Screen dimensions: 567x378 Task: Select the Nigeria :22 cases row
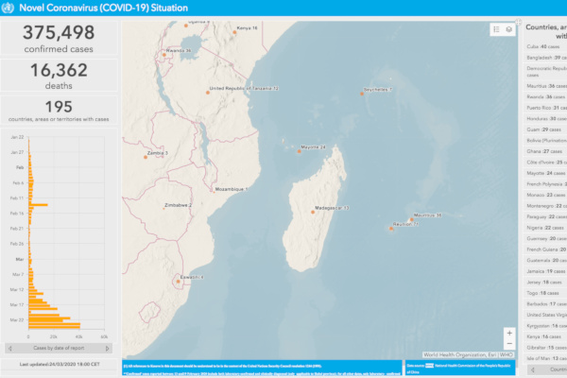545,228
